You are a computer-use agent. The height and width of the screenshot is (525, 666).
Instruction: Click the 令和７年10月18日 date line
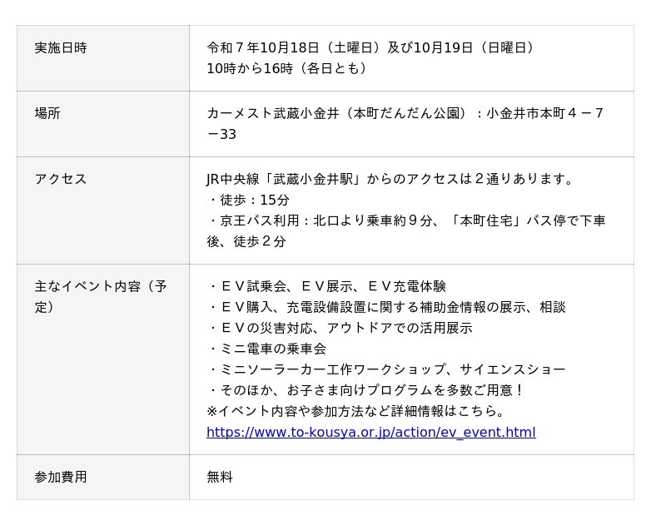(370, 47)
